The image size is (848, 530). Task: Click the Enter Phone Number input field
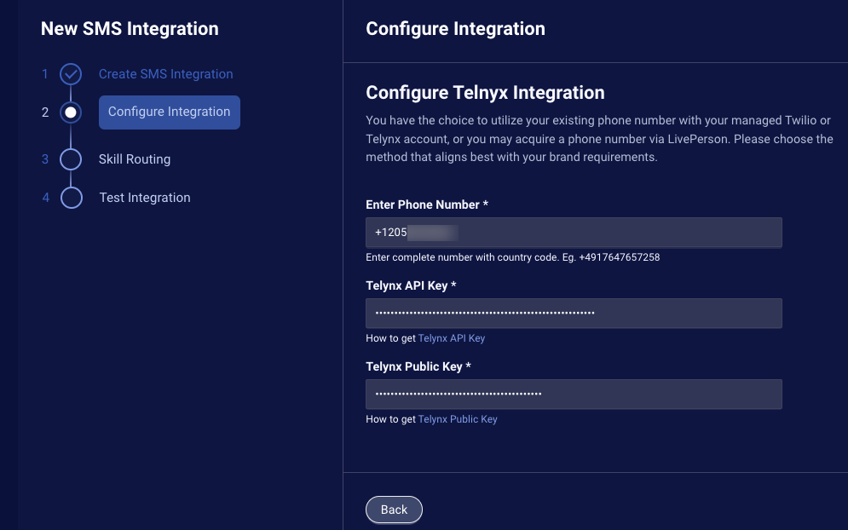pos(574,233)
